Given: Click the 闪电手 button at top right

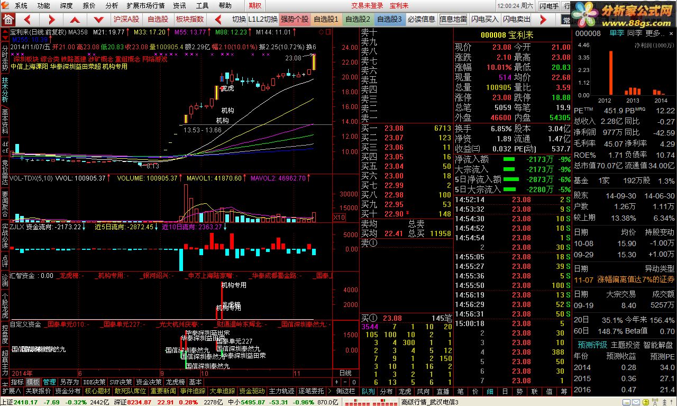Looking at the screenshot, I should [x=549, y=6].
